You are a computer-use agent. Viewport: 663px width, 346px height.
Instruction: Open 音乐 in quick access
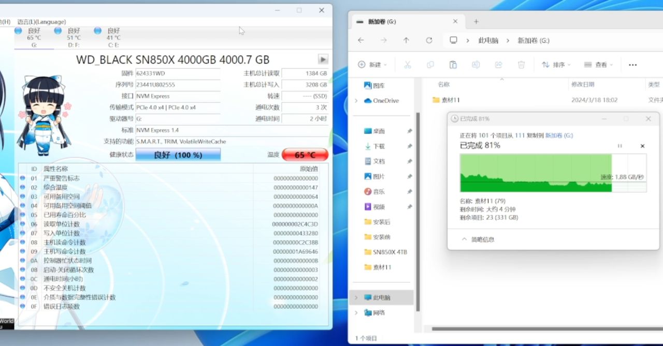pyautogui.click(x=379, y=191)
